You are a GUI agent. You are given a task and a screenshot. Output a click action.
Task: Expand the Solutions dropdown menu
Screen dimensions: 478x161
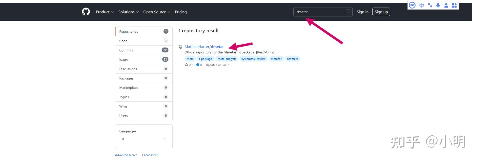128,12
